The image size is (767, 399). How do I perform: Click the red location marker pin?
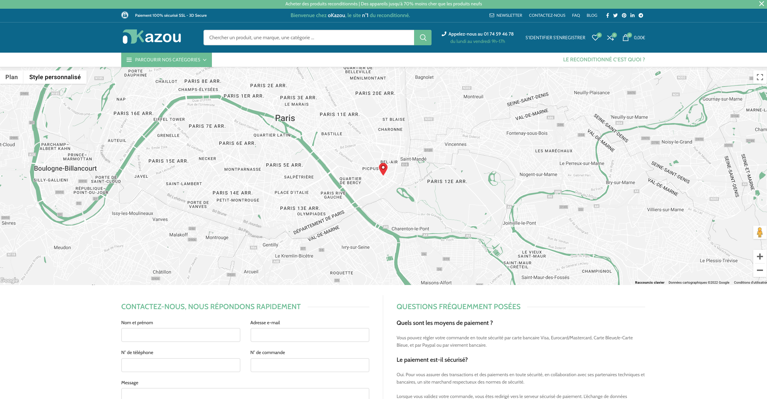(383, 169)
